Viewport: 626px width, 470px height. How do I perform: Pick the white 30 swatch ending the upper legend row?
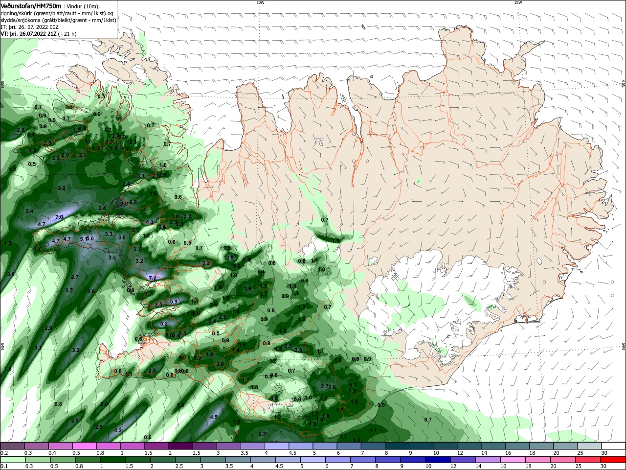[x=613, y=446]
